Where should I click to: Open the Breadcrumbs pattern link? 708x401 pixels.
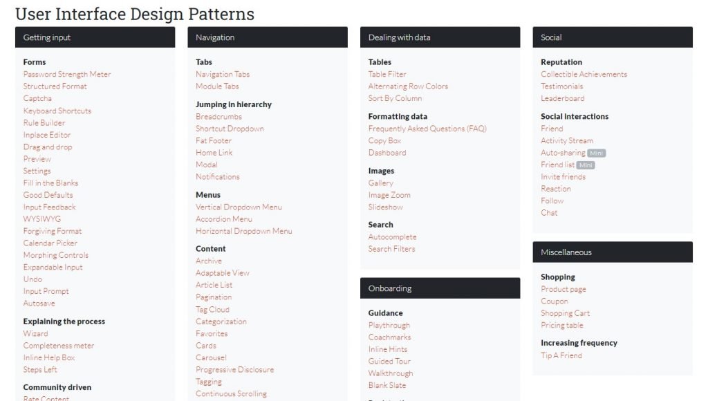coord(219,116)
